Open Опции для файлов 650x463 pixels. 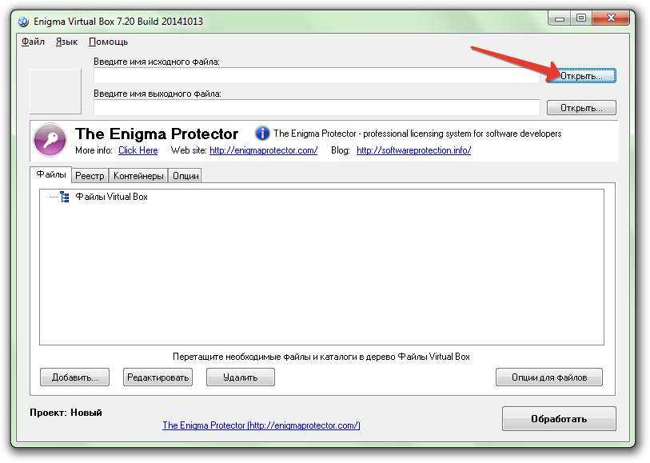pos(548,377)
